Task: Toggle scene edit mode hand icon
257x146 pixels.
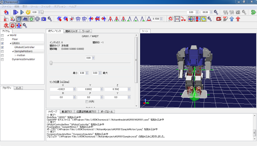Action: coord(6,19)
